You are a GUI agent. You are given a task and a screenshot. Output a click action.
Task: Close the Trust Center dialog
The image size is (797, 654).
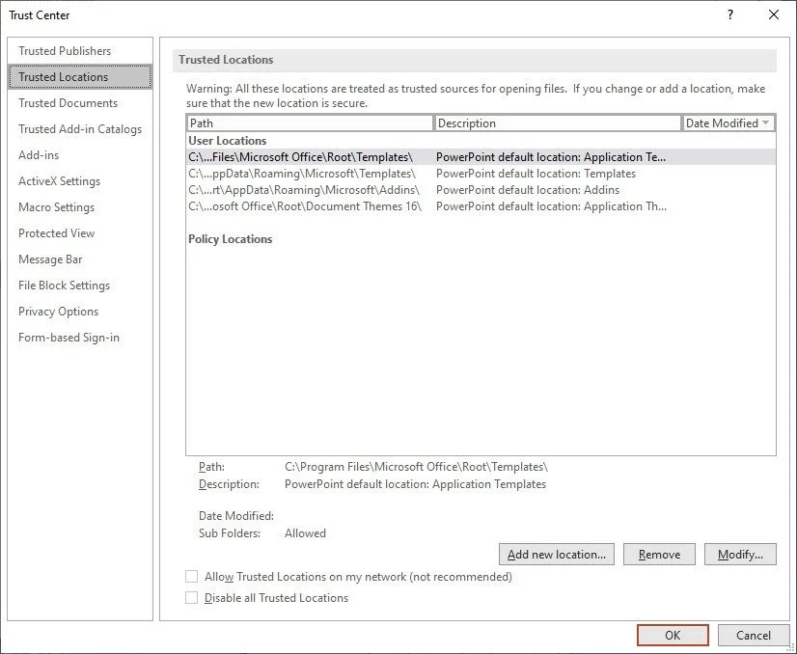(x=773, y=14)
